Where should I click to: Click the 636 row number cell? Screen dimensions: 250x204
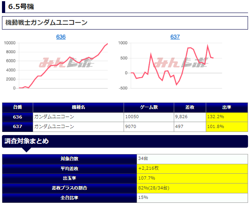tap(17, 117)
